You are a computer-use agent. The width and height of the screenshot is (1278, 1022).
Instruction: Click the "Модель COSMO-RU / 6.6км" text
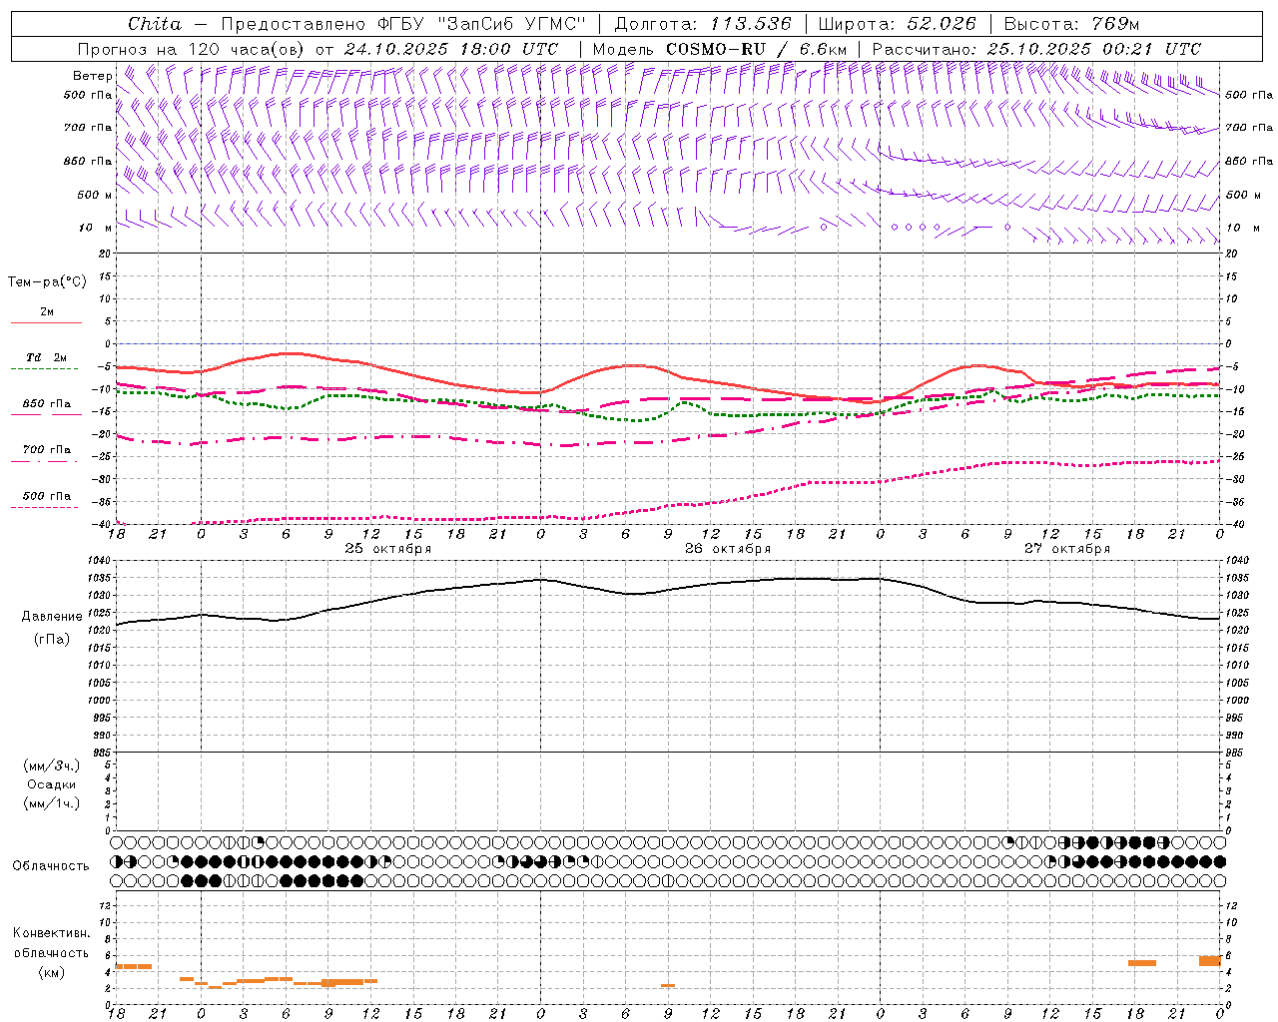point(720,49)
